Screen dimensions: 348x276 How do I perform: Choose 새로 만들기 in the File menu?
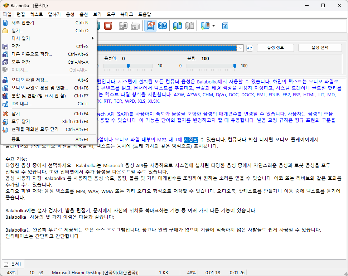(x=49, y=23)
